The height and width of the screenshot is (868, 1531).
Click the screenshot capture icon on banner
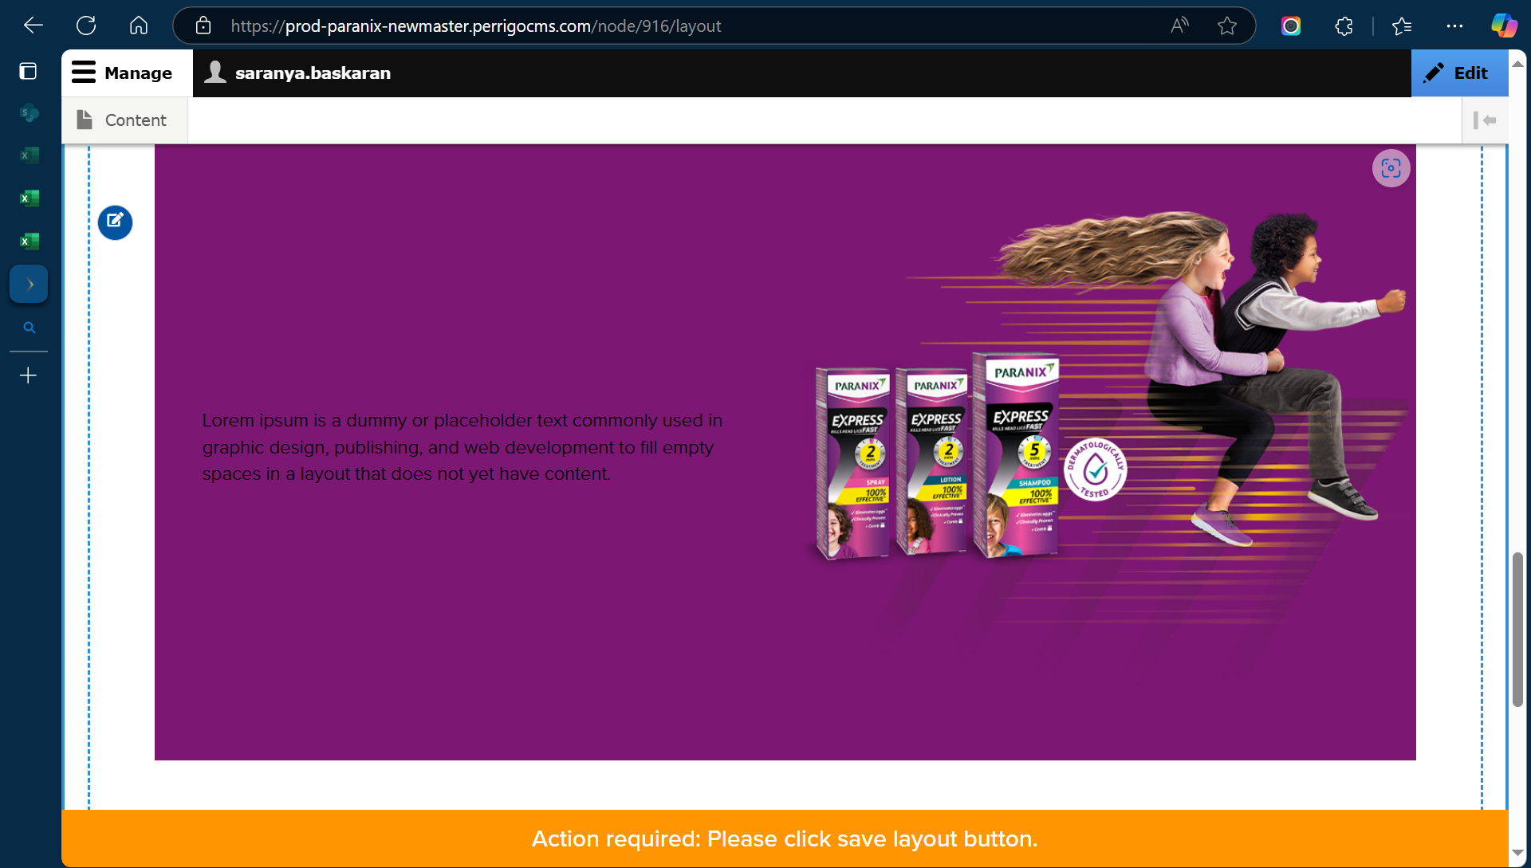pos(1391,168)
